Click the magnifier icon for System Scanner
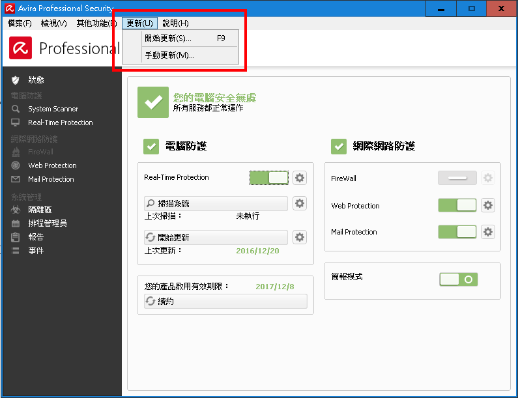The image size is (518, 398). coord(15,109)
